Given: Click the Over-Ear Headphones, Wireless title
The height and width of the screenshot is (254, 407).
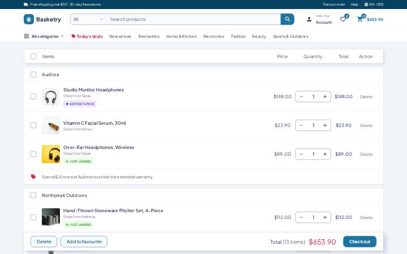Looking at the screenshot, I should (x=98, y=147).
